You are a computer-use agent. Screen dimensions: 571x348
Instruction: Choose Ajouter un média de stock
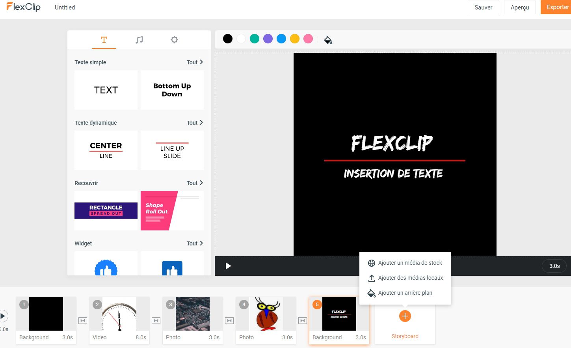tap(405, 263)
